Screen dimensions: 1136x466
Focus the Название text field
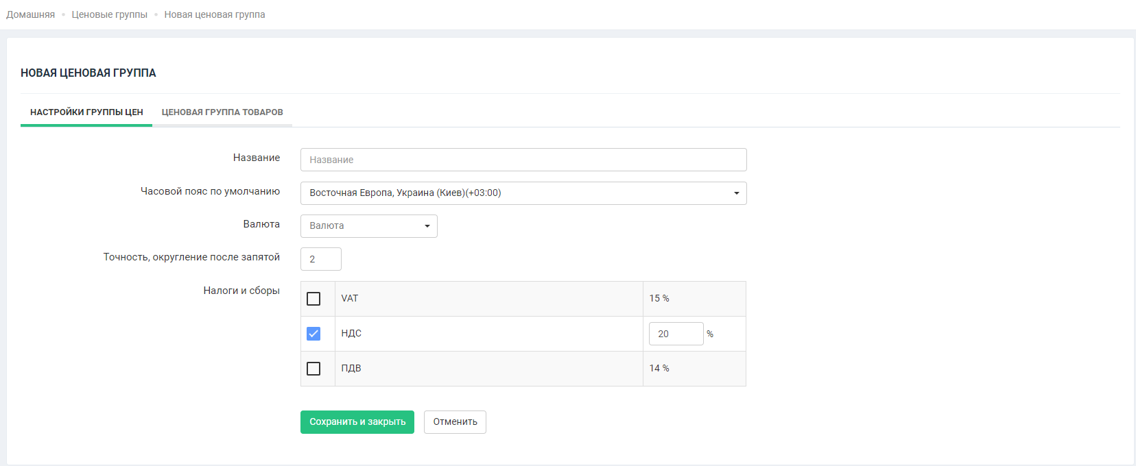(523, 160)
